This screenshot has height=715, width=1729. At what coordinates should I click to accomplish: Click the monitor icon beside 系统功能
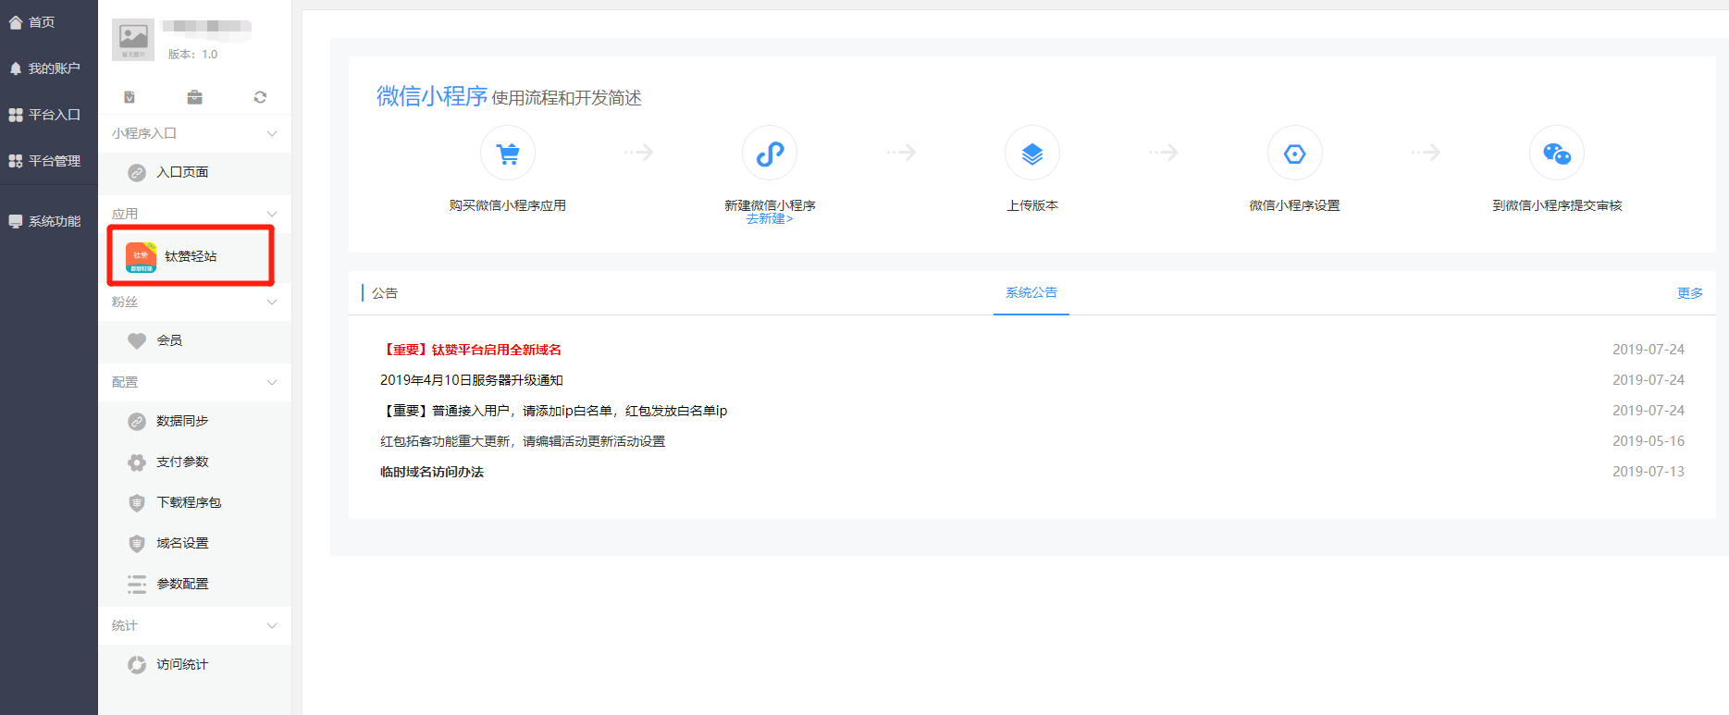[x=16, y=221]
